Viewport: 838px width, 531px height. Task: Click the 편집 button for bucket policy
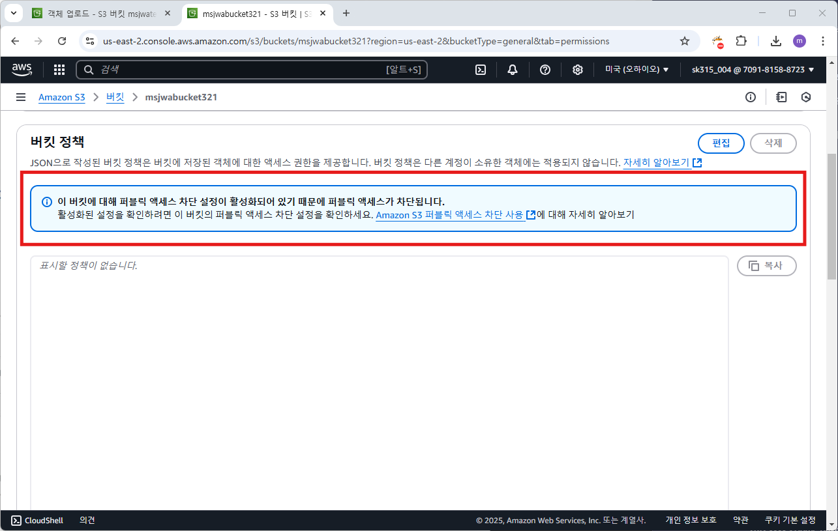(x=721, y=143)
